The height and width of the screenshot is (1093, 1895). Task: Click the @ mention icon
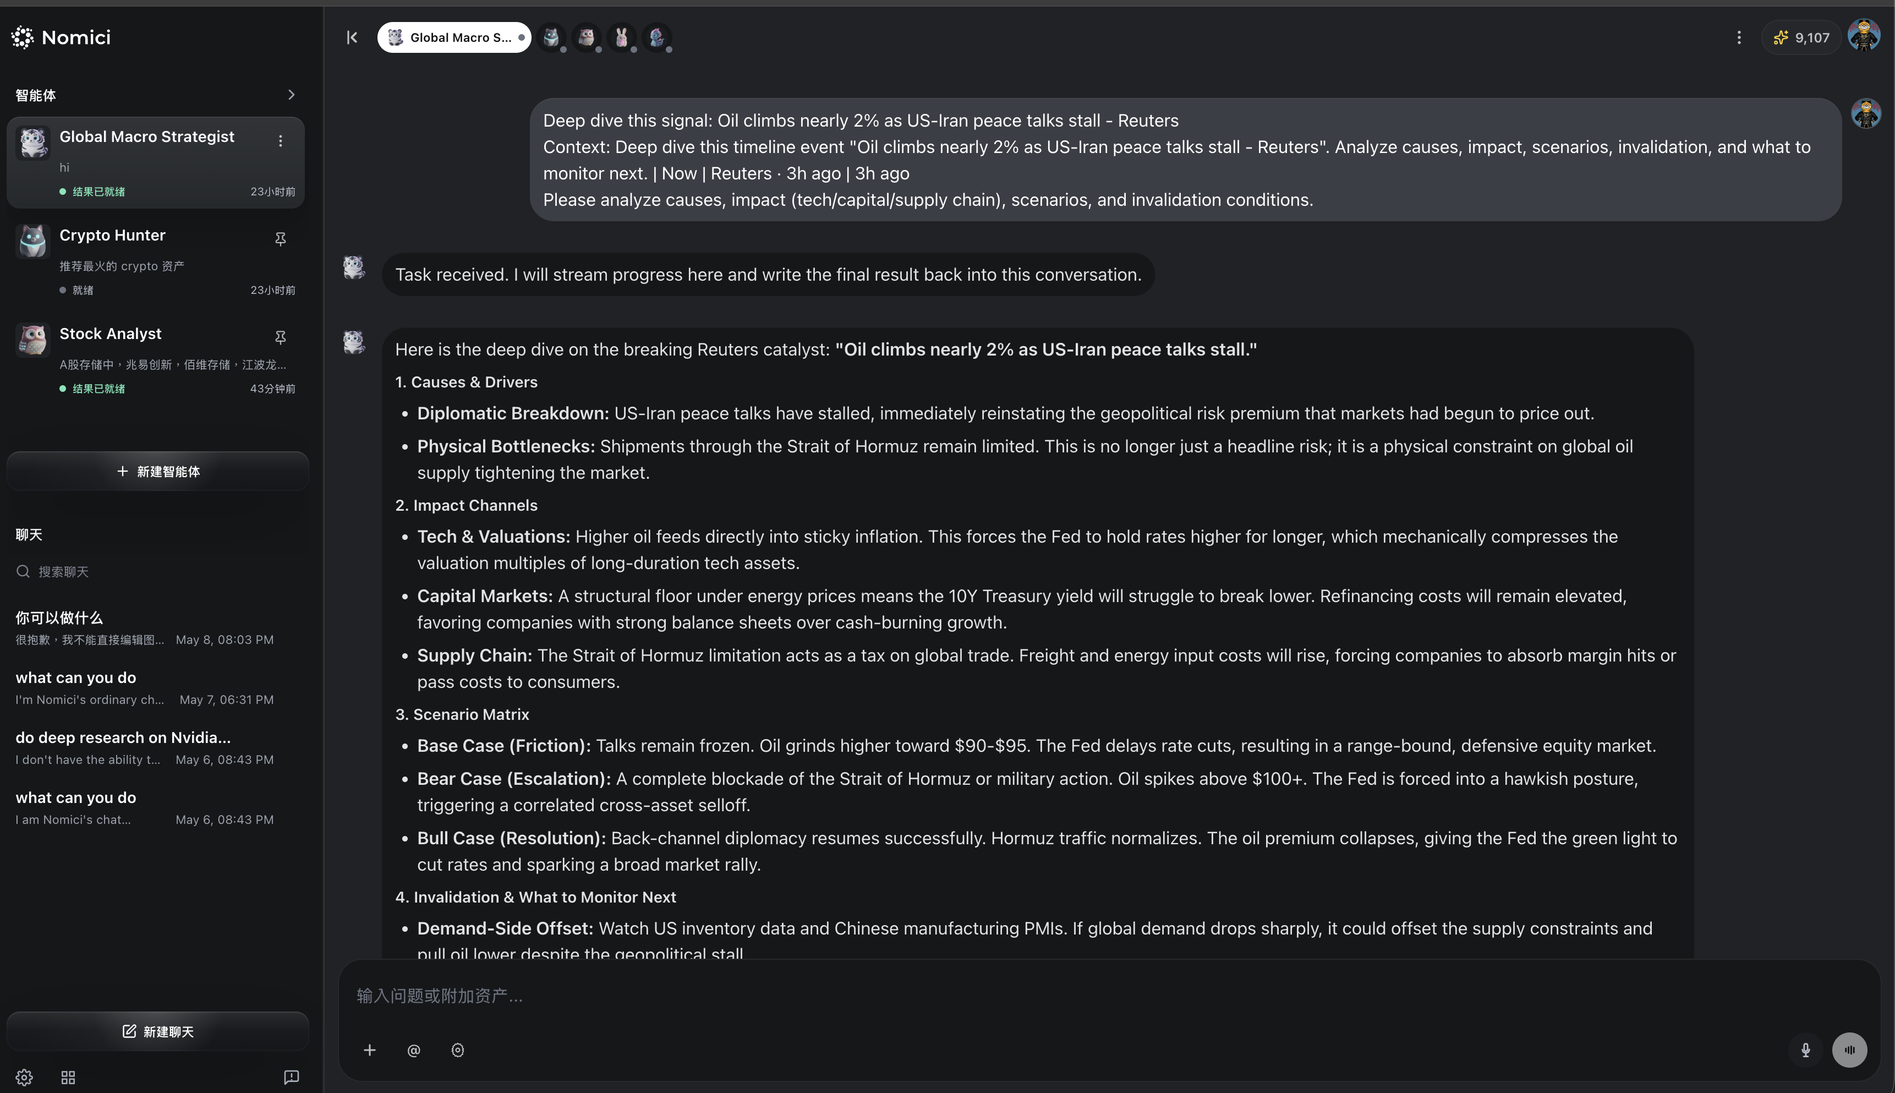414,1050
